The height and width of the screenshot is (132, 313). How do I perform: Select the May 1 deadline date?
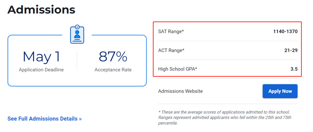(41, 57)
